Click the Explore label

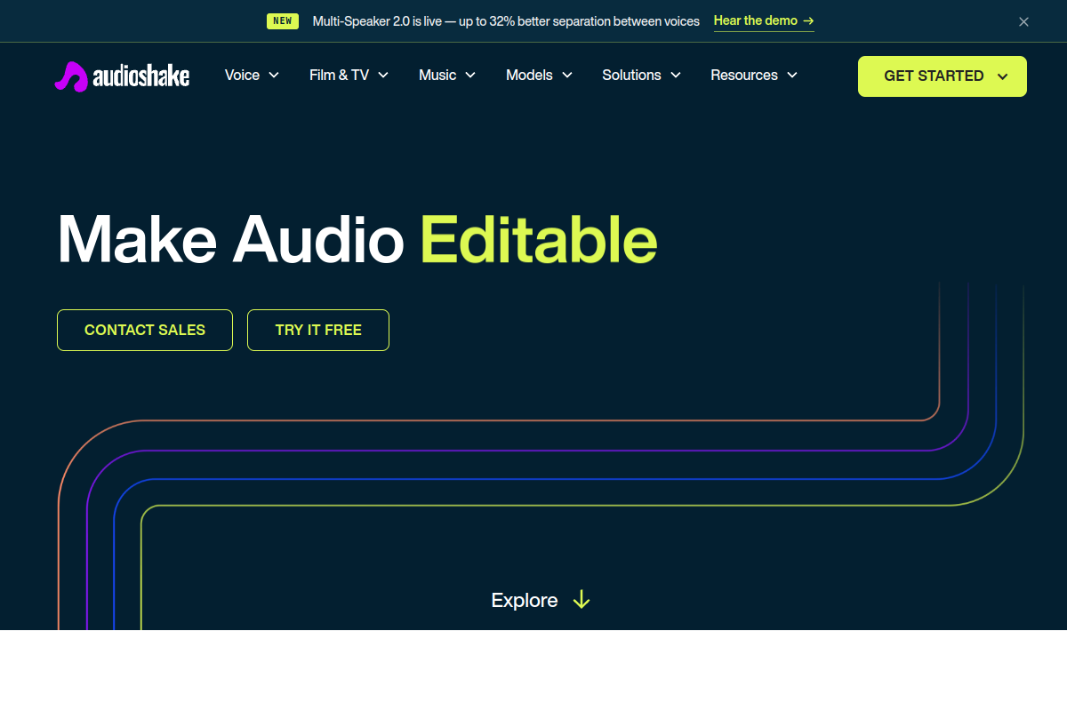click(x=525, y=600)
